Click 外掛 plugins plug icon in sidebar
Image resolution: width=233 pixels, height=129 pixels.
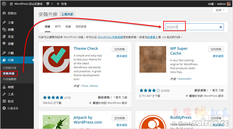(4, 60)
